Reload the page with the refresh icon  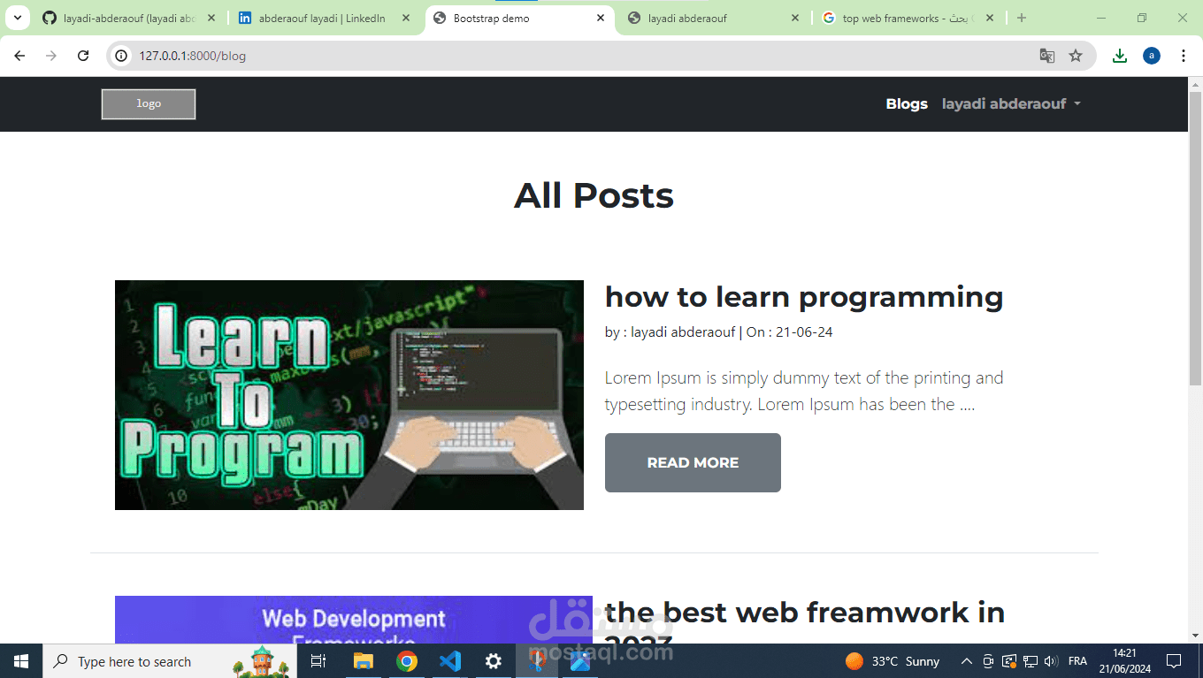pyautogui.click(x=83, y=55)
